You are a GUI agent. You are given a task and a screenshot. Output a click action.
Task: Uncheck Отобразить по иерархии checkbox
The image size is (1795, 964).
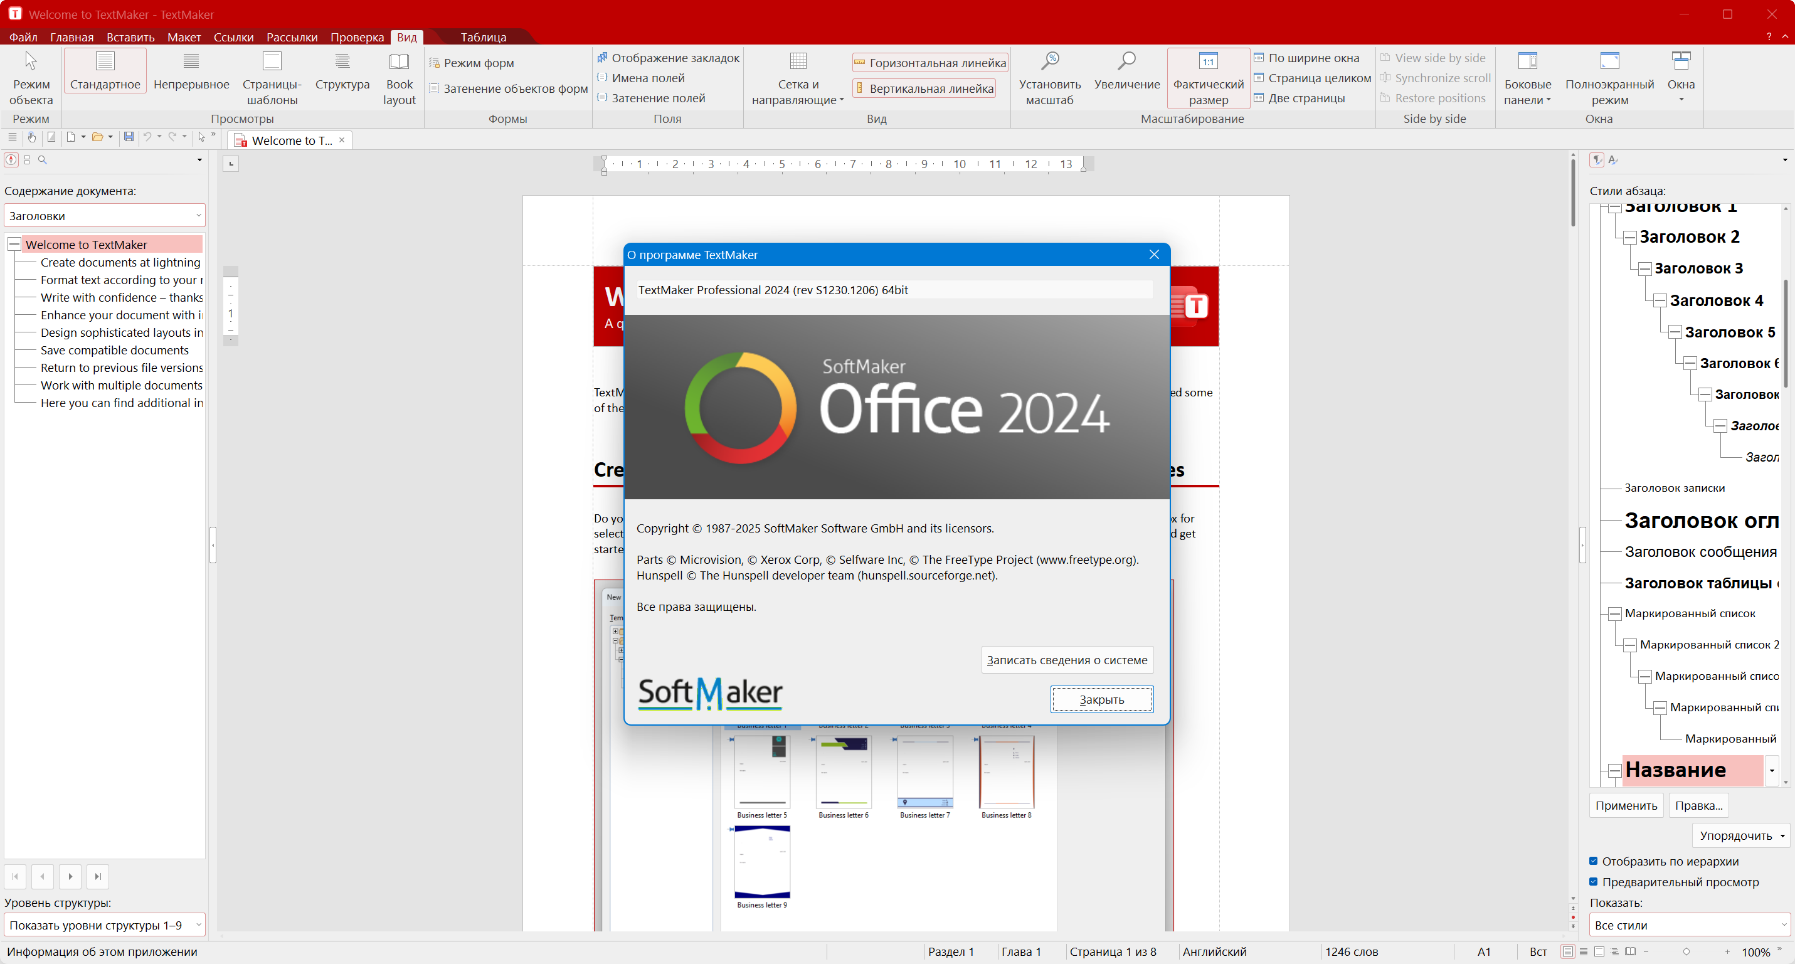click(1594, 862)
